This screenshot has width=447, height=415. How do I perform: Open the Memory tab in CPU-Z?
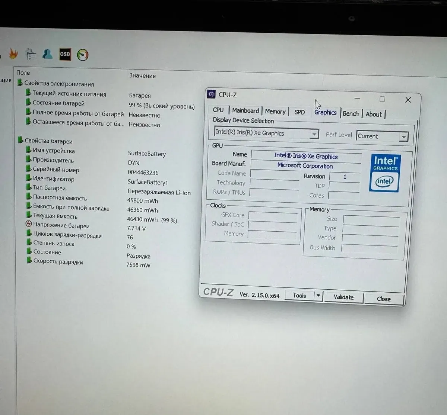click(x=275, y=112)
